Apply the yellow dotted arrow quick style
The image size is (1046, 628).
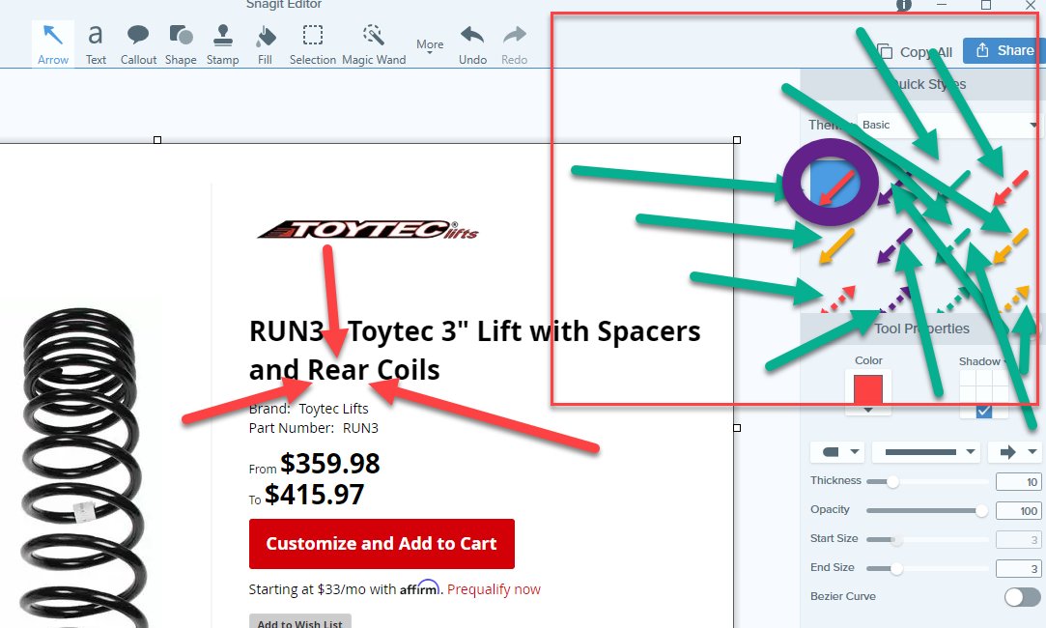pos(1013,299)
